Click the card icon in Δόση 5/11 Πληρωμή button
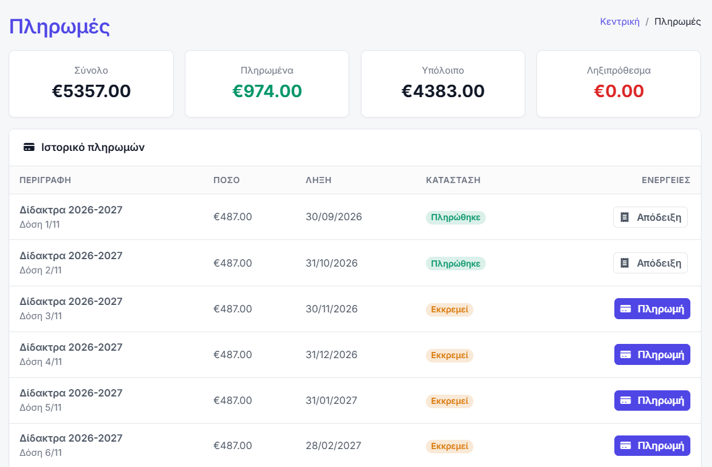Image resolution: width=712 pixels, height=467 pixels. 625,401
